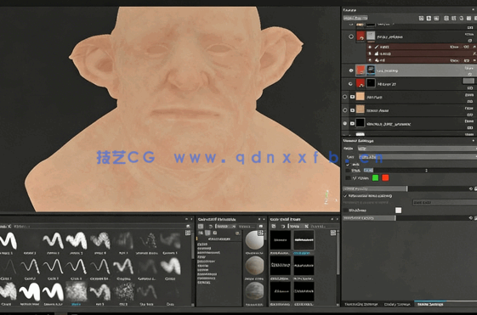Screen dimensions: 477x315
Task: Click the search field in brush shelf
Action: (x=99, y=227)
